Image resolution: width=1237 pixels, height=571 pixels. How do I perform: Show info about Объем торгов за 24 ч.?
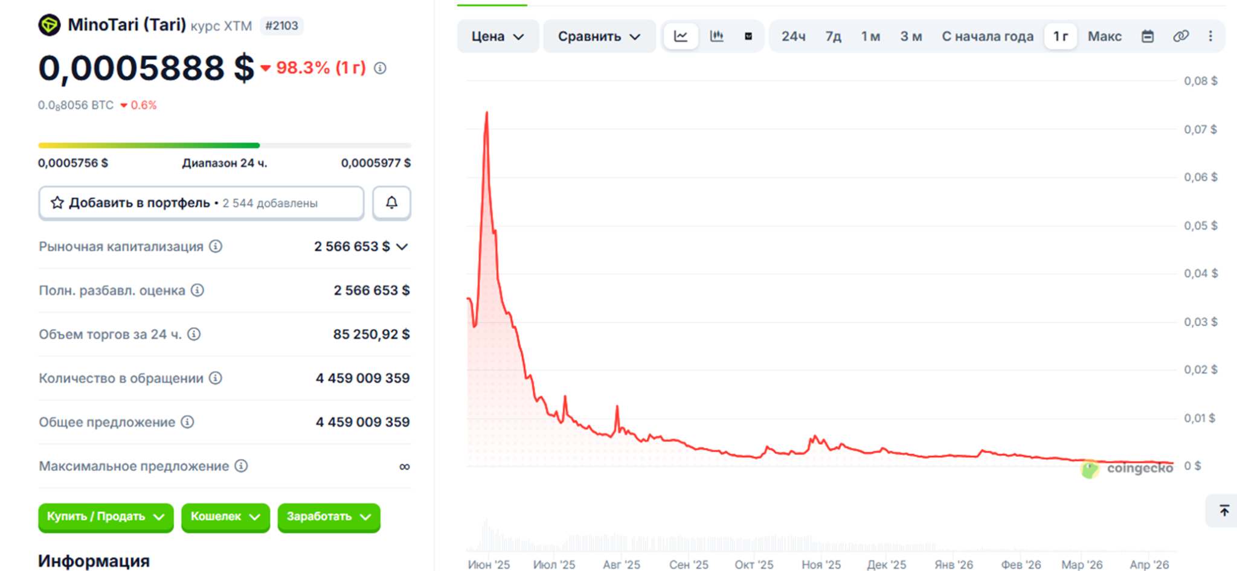pyautogui.click(x=194, y=334)
